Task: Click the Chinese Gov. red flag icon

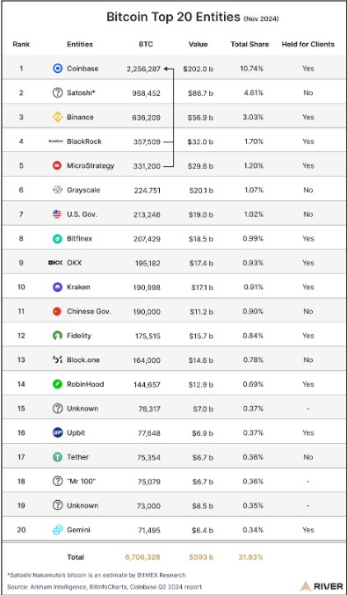Action: (57, 311)
